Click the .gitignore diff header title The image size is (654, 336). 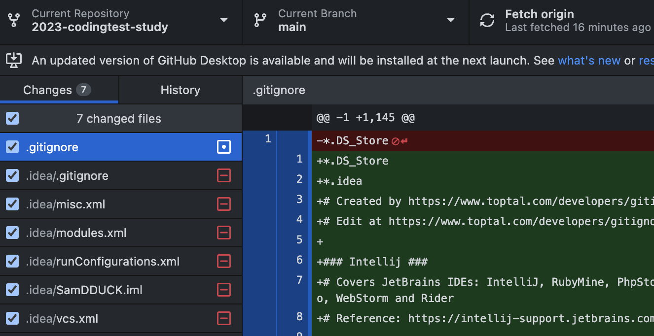tap(279, 90)
